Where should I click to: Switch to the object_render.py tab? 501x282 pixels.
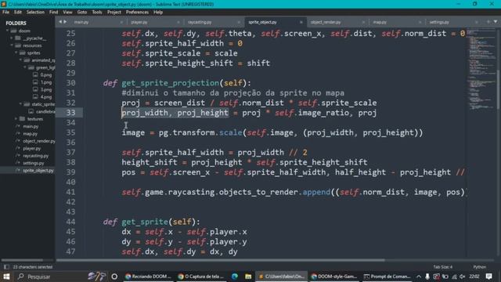click(326, 22)
